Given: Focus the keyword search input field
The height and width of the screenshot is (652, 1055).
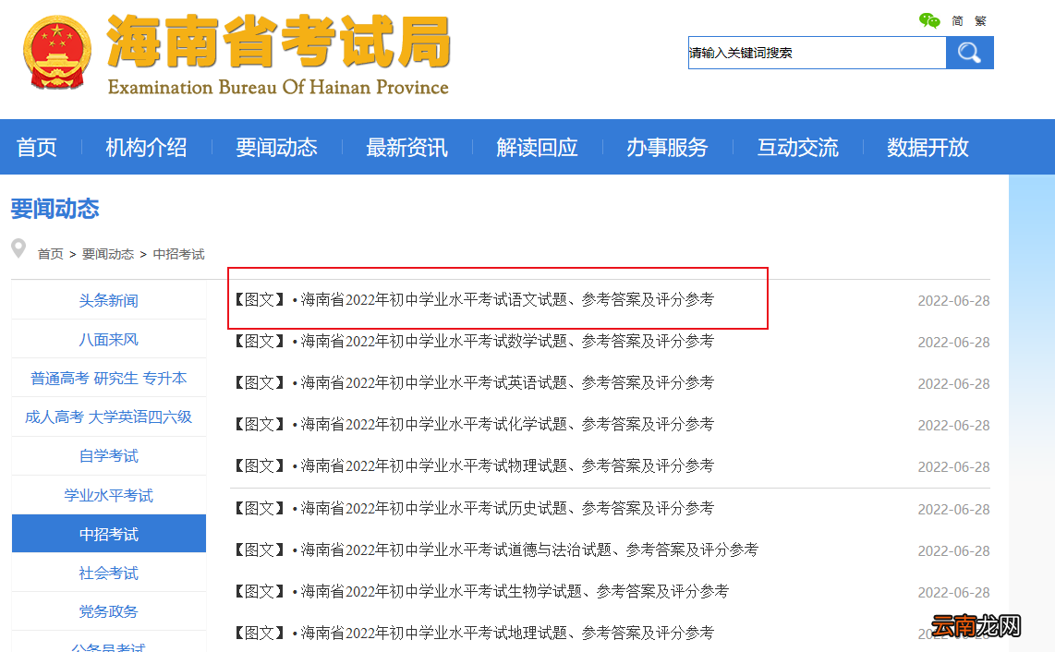Looking at the screenshot, I should 817,53.
